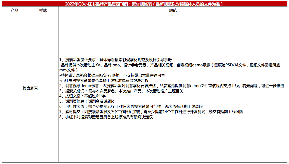Click the wrapped text 'mov文件）'
This screenshot has width=289, height=164.
coord(67,70)
